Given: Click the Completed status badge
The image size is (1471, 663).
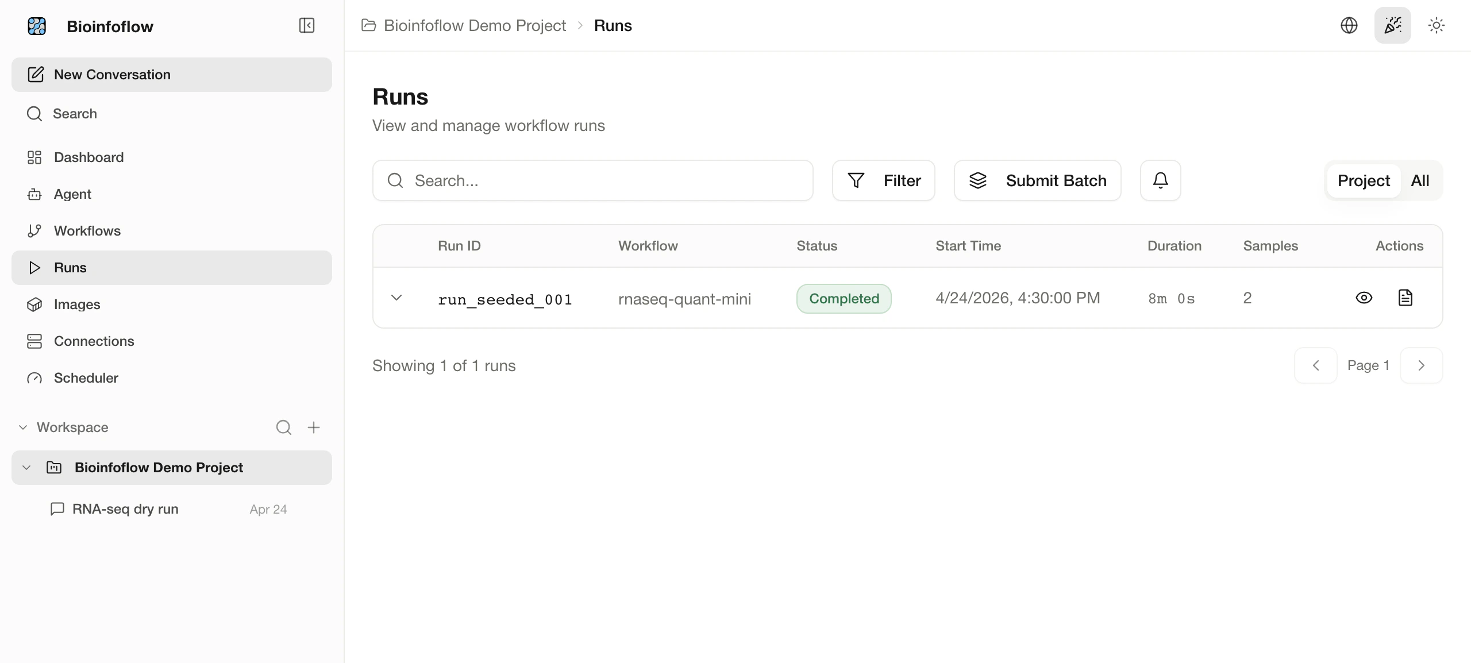Looking at the screenshot, I should 844,299.
